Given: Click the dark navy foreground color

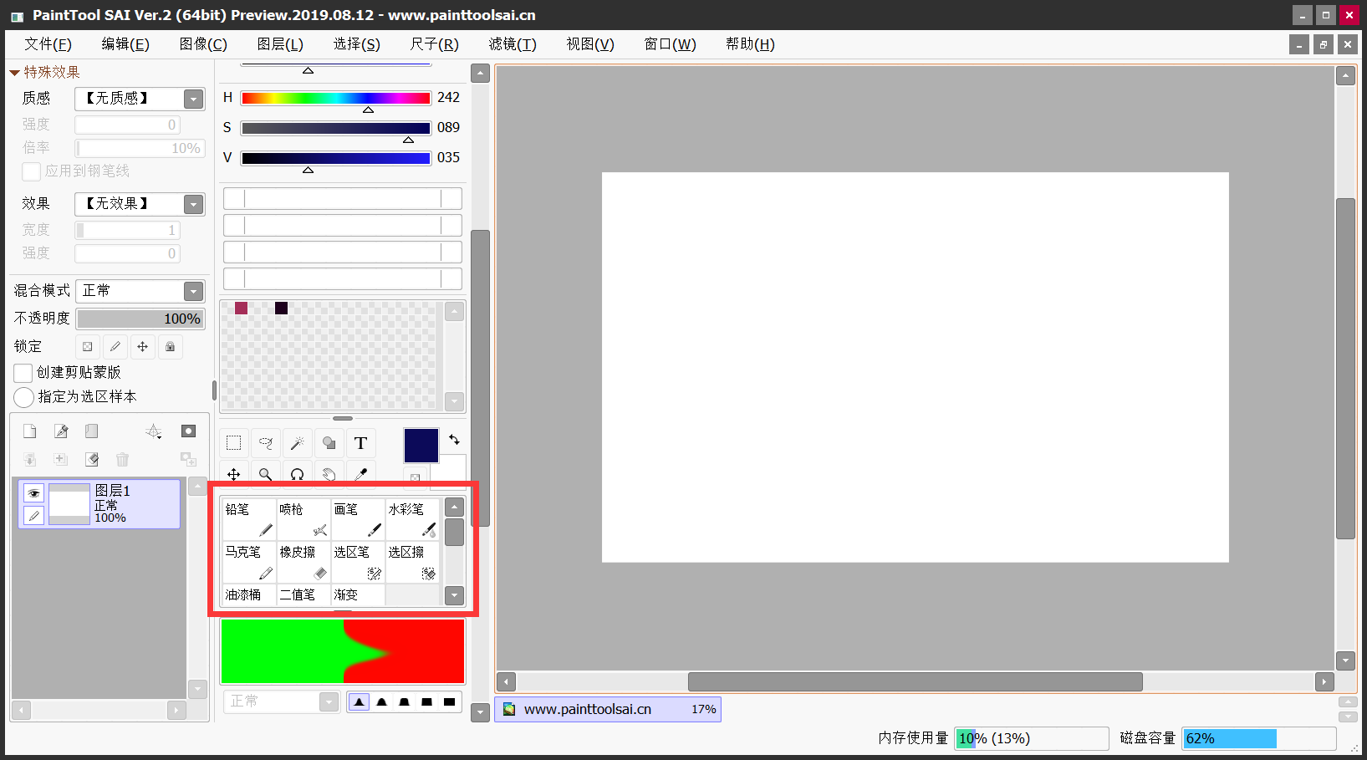Looking at the screenshot, I should (x=421, y=446).
